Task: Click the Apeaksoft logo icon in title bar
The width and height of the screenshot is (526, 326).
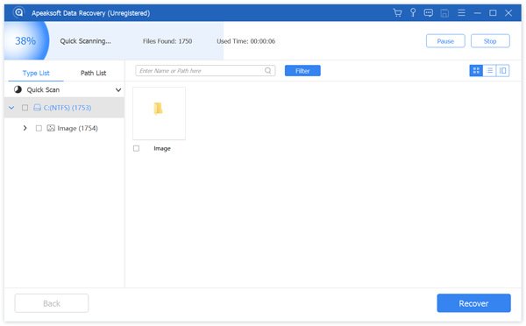Action: [18, 13]
